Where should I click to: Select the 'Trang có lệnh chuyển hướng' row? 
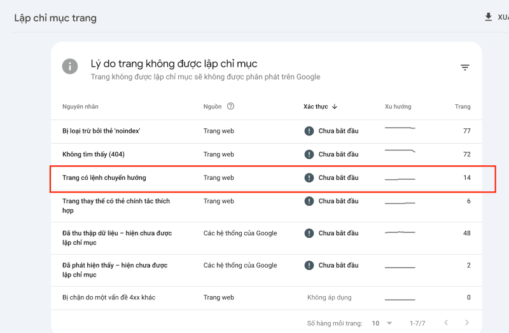(104, 178)
